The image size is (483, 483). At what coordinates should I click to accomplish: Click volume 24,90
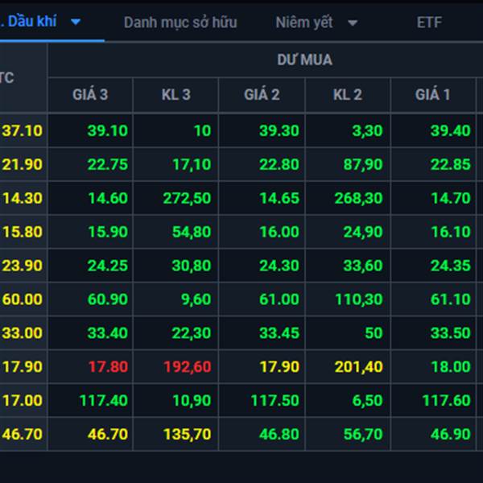tap(363, 232)
